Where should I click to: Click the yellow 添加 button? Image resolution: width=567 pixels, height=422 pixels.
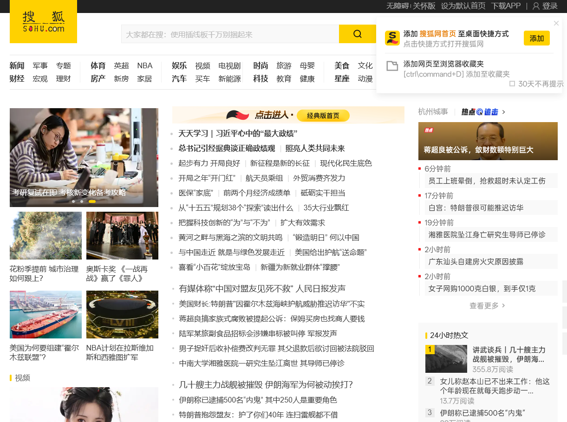[536, 38]
